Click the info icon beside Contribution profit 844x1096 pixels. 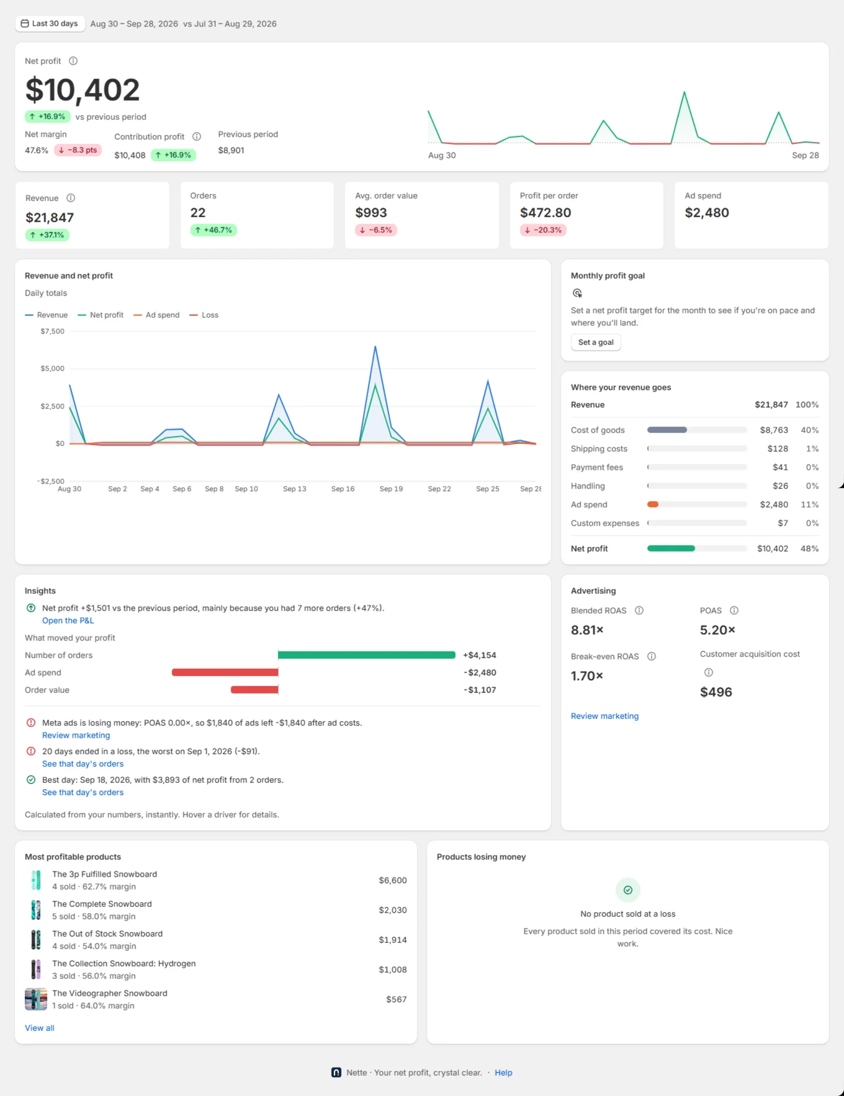tap(197, 136)
